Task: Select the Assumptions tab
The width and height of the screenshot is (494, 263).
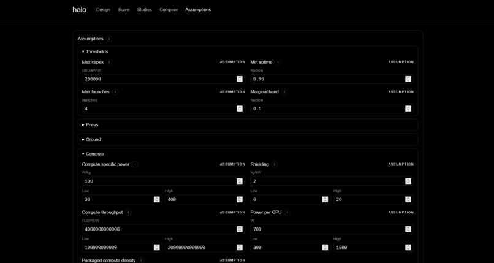Action: [x=198, y=10]
